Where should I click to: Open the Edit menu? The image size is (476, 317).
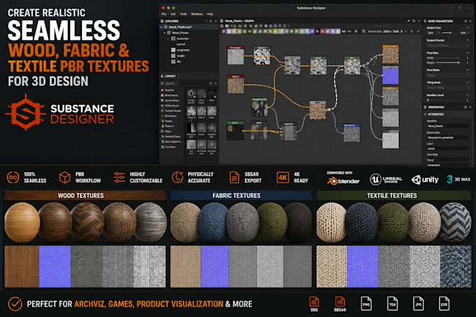pos(173,14)
